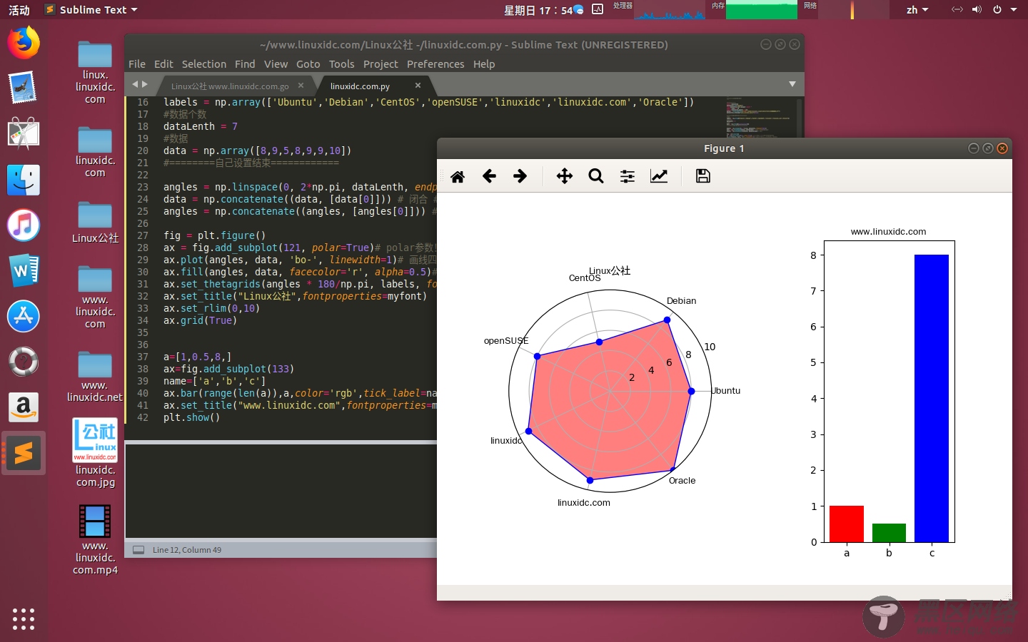Click the volume icon in top panel
1028x642 pixels.
coord(977,10)
